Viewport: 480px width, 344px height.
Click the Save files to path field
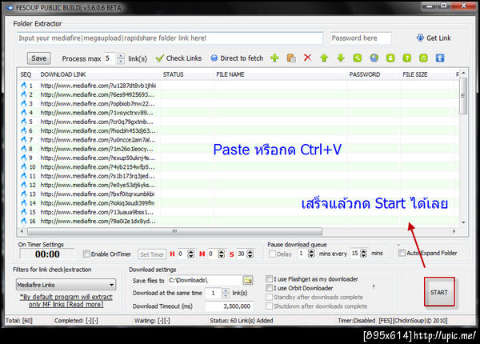[204, 280]
